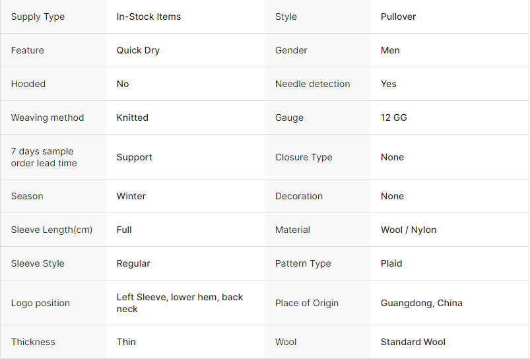
Task: Click the Plaid pattern type value
Action: 391,263
